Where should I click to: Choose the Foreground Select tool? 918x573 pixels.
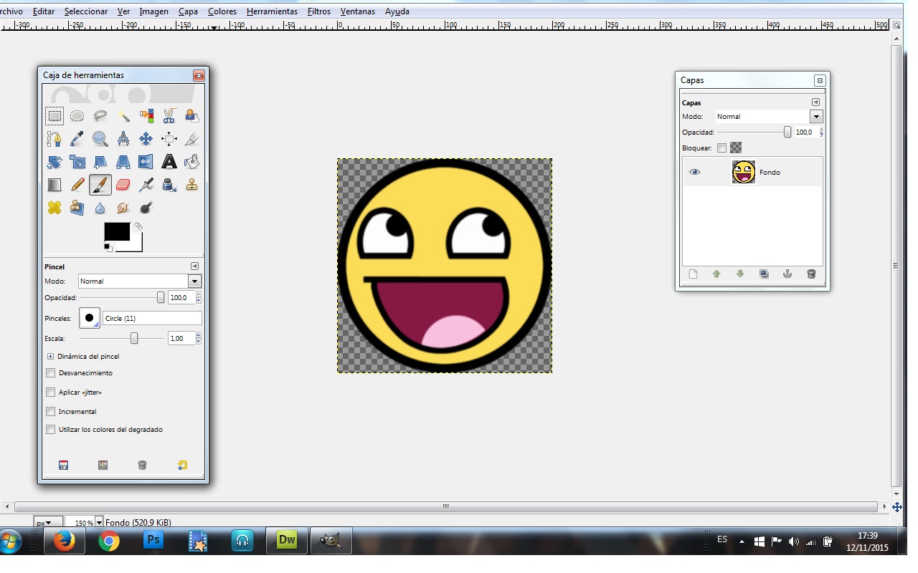[191, 116]
